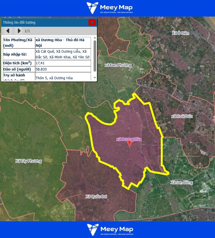Click the previous record arrow in info panel
Screen dimensions: 215x238
(8, 31)
